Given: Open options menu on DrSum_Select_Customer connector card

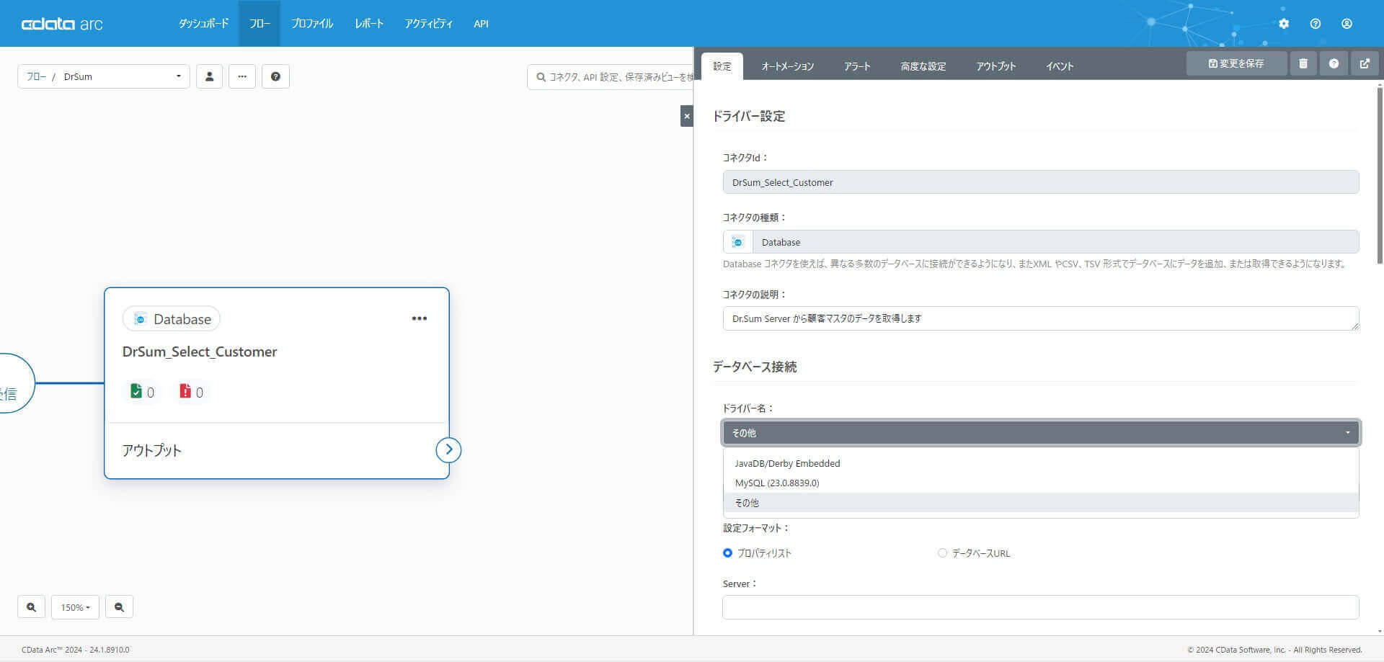Looking at the screenshot, I should click(419, 318).
